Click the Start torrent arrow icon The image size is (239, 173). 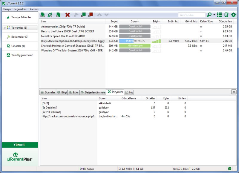[x=76, y=15]
